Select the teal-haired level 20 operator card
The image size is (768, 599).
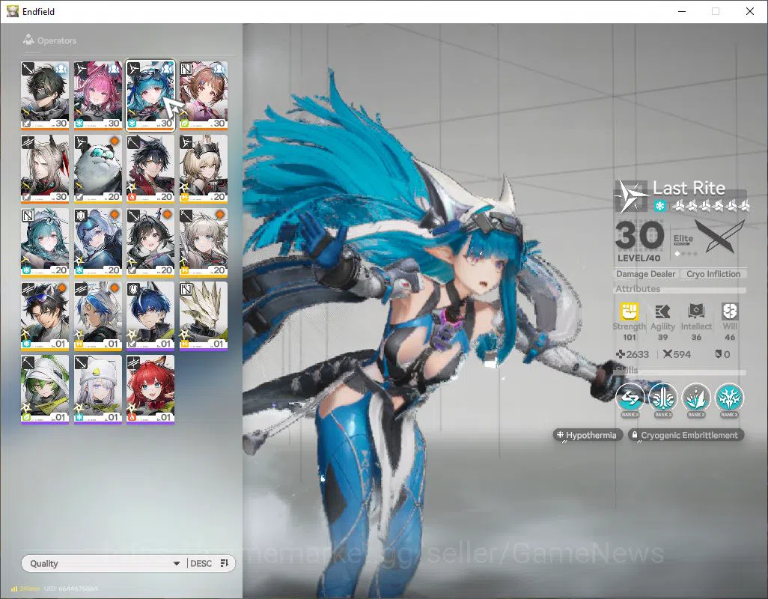(45, 242)
